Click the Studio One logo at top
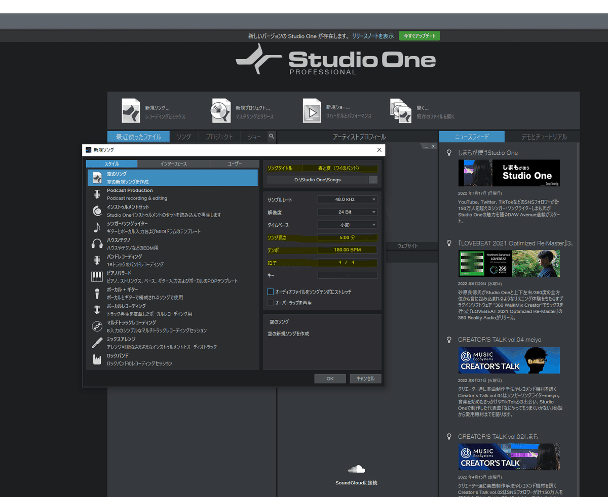Viewport: 608px width, 497px height. tap(335, 60)
